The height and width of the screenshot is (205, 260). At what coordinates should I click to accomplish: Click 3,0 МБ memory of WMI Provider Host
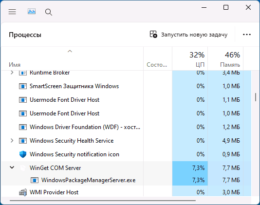tap(231, 192)
